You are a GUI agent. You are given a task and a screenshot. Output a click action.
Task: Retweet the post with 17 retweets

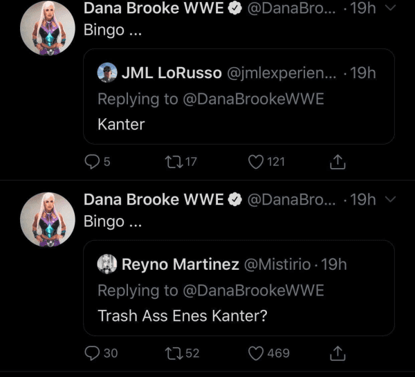tap(169, 162)
